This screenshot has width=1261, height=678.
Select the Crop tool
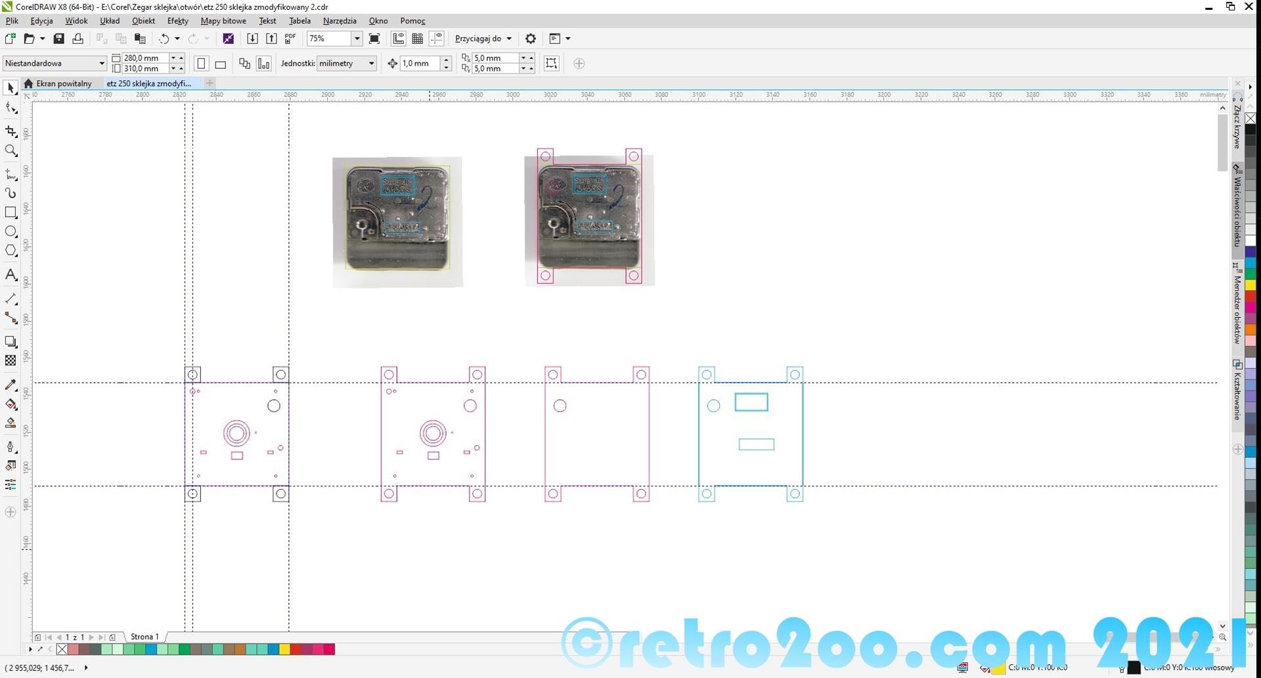tap(11, 131)
